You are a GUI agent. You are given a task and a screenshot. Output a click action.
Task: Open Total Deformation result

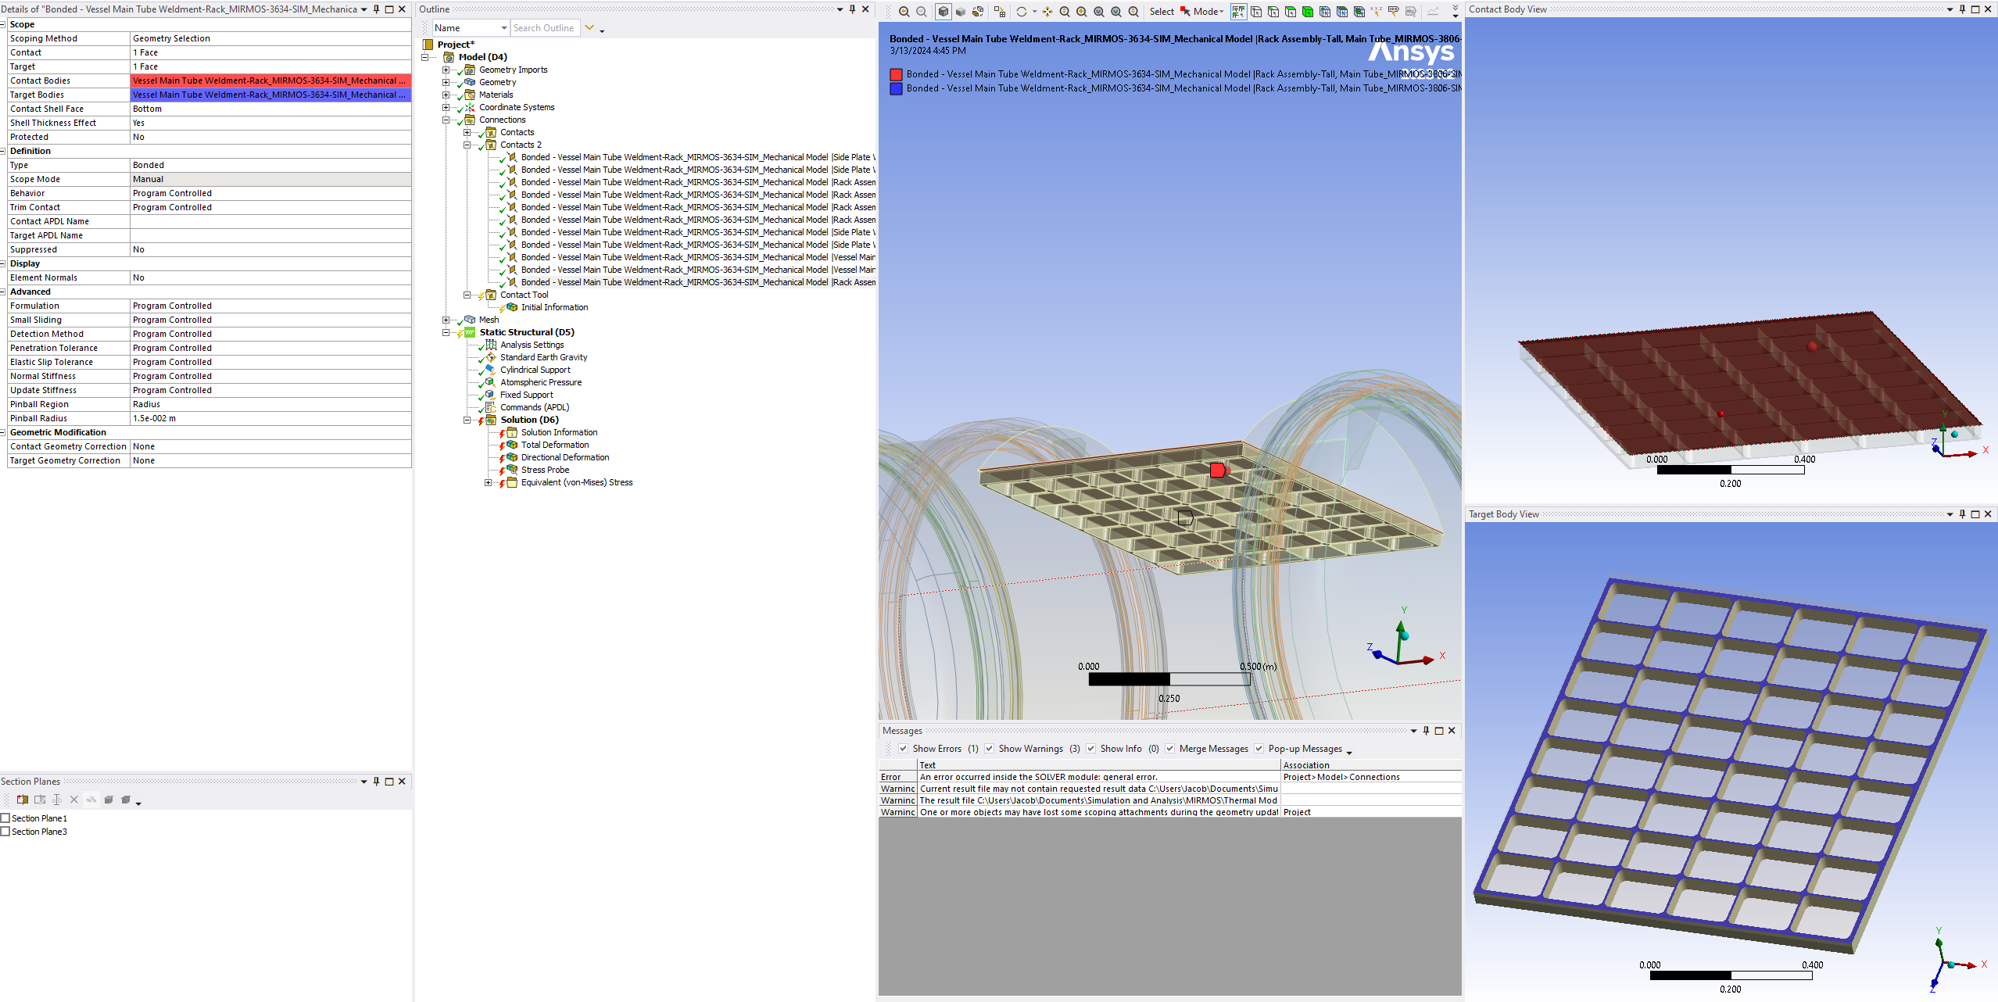(x=555, y=445)
